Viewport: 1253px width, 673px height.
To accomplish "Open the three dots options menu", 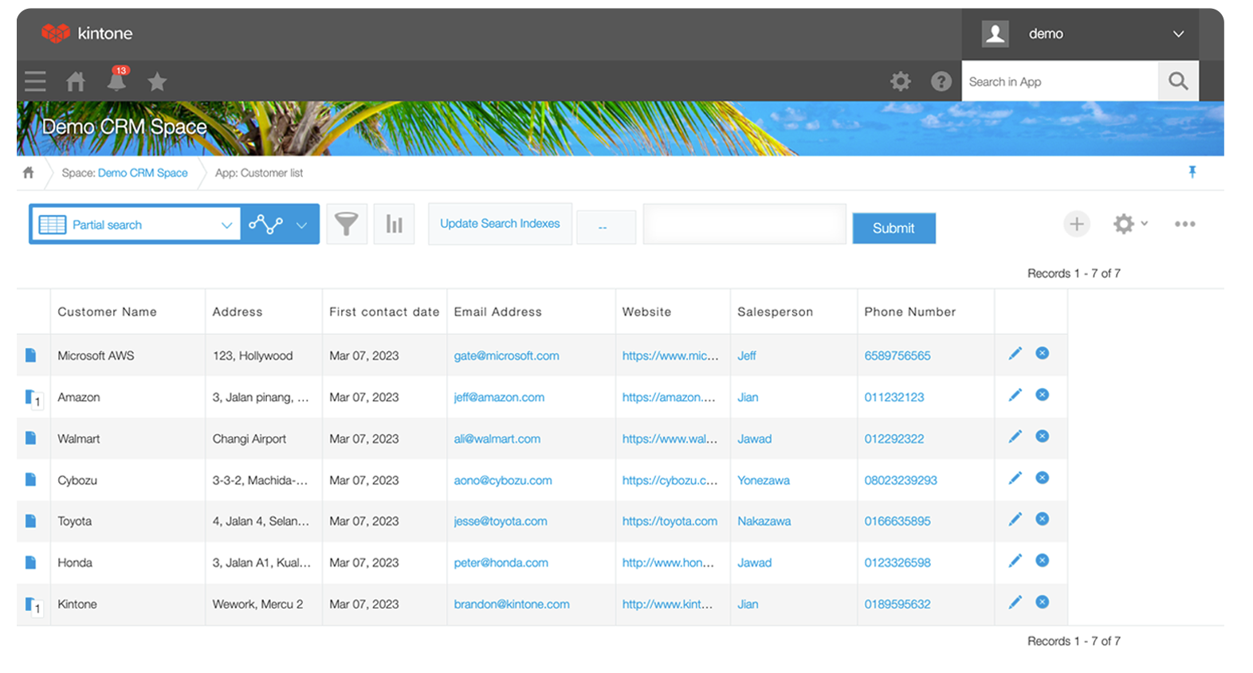I will tap(1184, 224).
